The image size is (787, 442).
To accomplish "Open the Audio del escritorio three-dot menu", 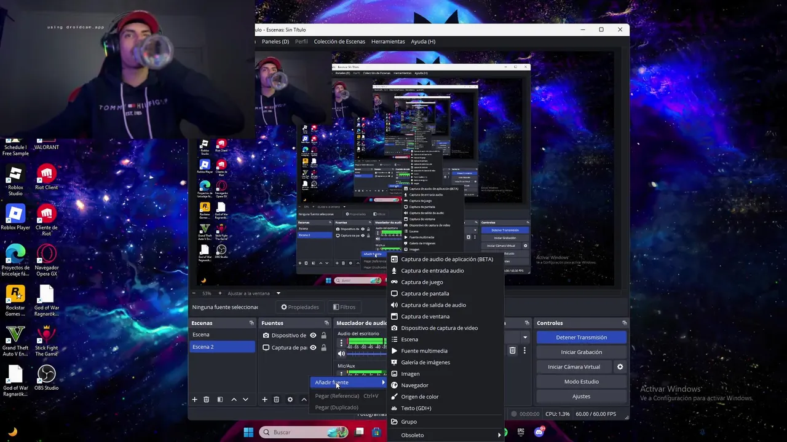I will [x=341, y=343].
